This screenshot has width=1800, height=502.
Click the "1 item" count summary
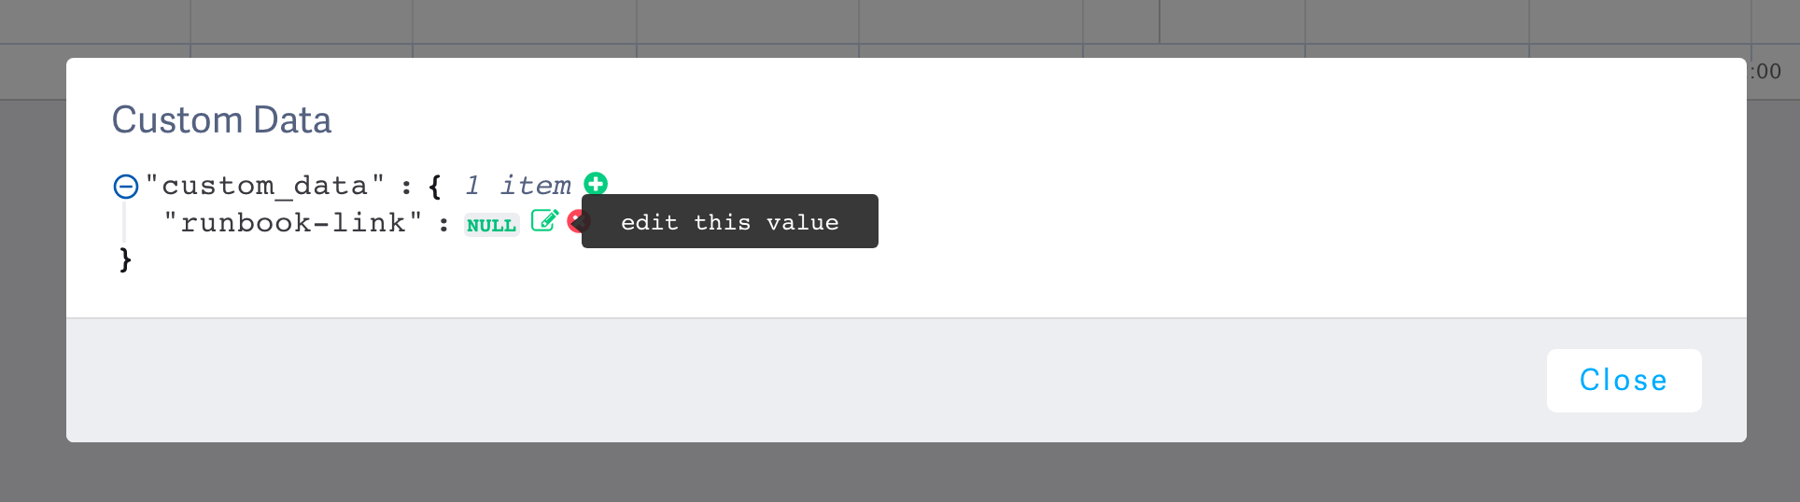click(x=517, y=186)
